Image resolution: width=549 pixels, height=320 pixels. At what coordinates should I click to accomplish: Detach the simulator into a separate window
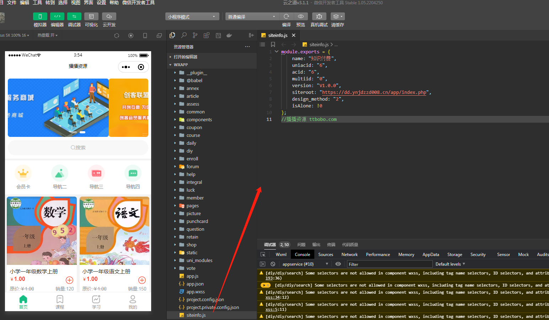[x=159, y=36]
